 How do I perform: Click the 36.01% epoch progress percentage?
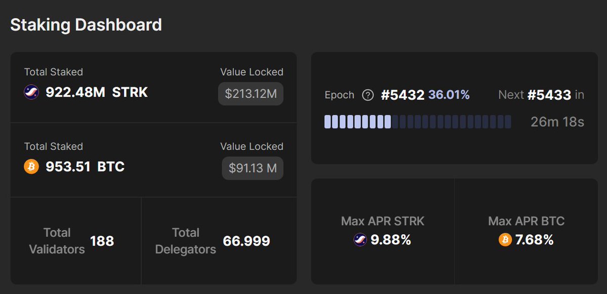click(449, 95)
